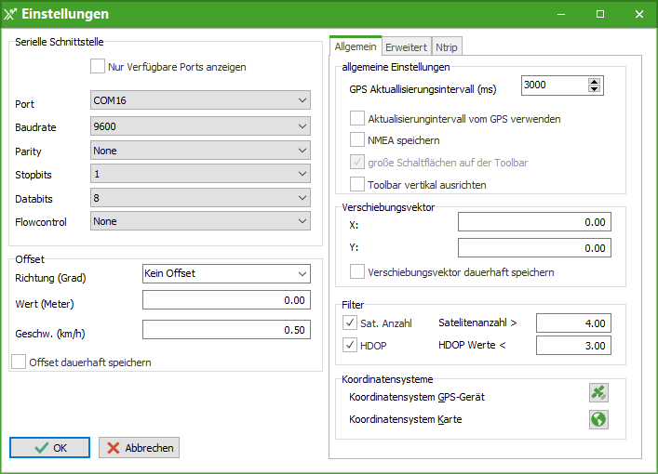Click the application icon in title bar
The height and width of the screenshot is (474, 658).
(x=10, y=15)
